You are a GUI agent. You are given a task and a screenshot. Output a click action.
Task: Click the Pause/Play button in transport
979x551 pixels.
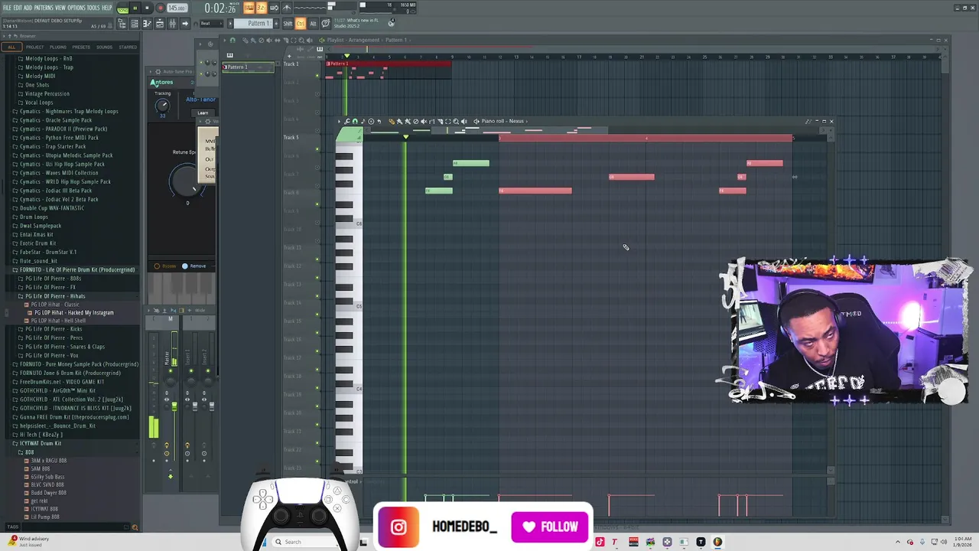pos(135,8)
